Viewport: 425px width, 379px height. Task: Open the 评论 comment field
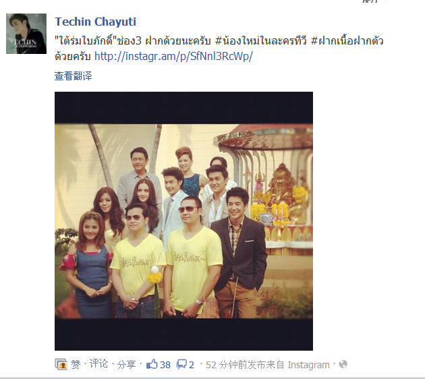(x=98, y=363)
